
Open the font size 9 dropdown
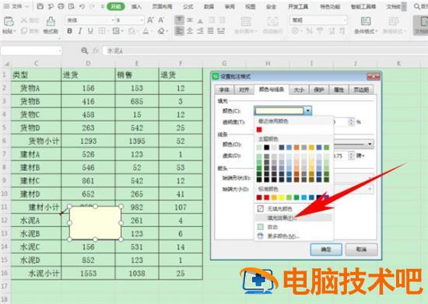[x=142, y=20]
